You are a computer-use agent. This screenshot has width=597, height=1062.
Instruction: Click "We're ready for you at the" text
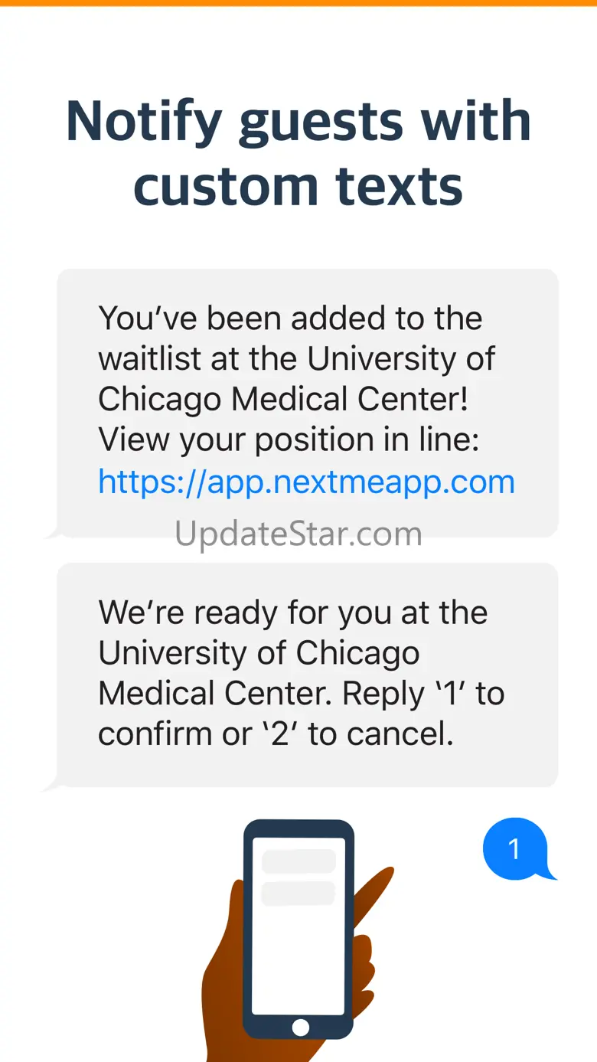[x=292, y=613]
